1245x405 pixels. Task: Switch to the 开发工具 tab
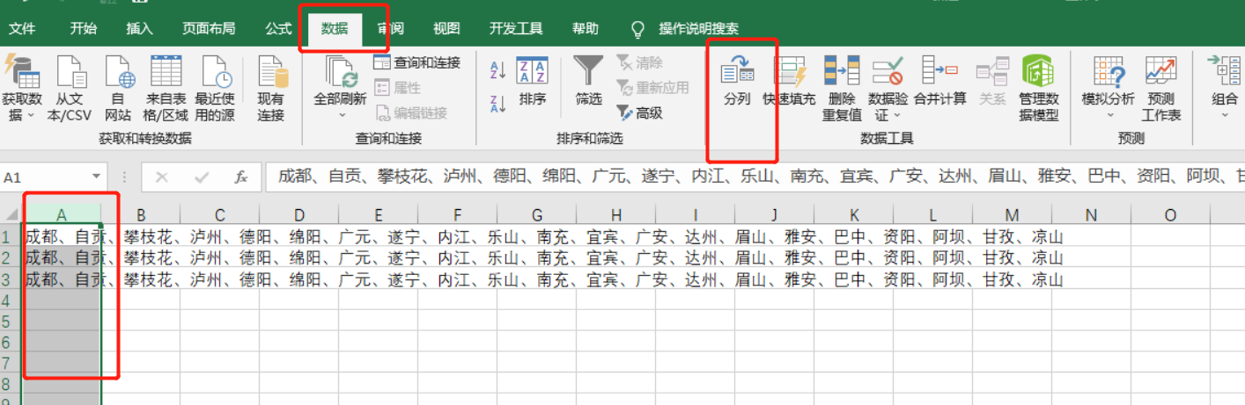[x=516, y=29]
